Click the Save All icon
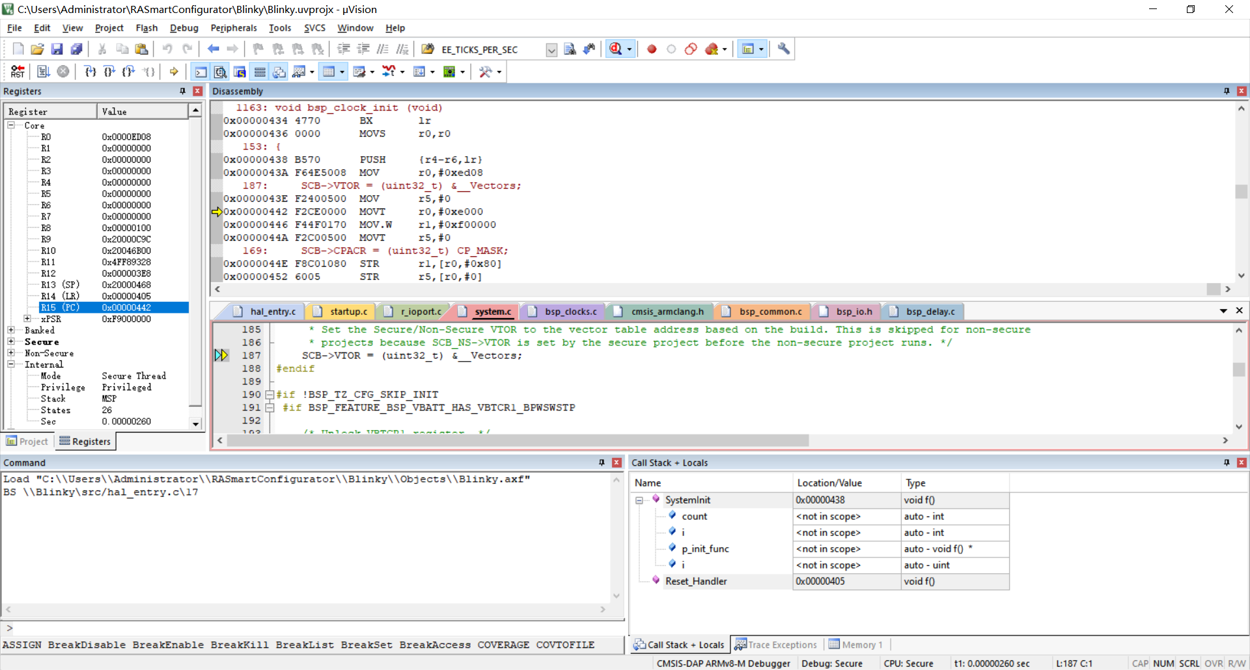This screenshot has height=670, width=1250. click(x=77, y=49)
